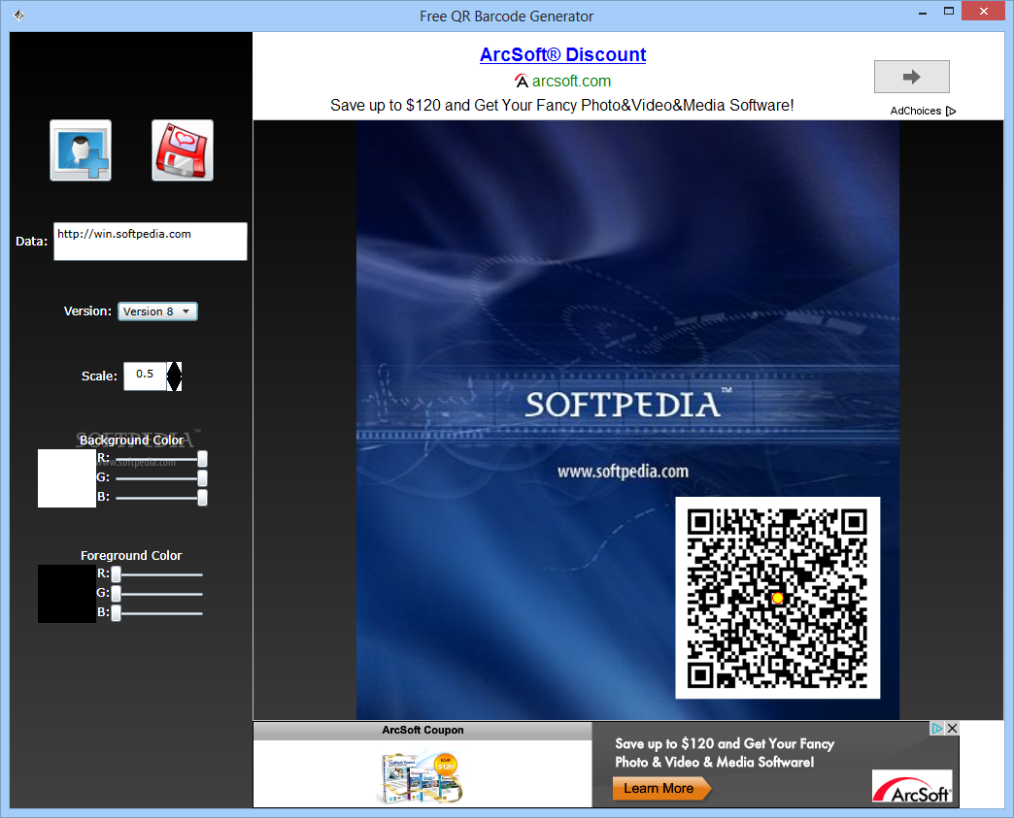Minimize the Free QR Barcode Generator window
This screenshot has height=818, width=1014.
point(922,12)
